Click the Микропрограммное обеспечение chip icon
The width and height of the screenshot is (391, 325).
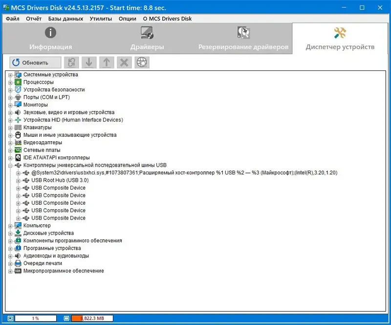pos(18,271)
